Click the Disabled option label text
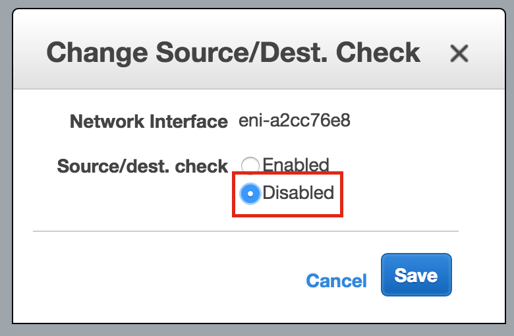Screen dimensions: 514x336 298,192
